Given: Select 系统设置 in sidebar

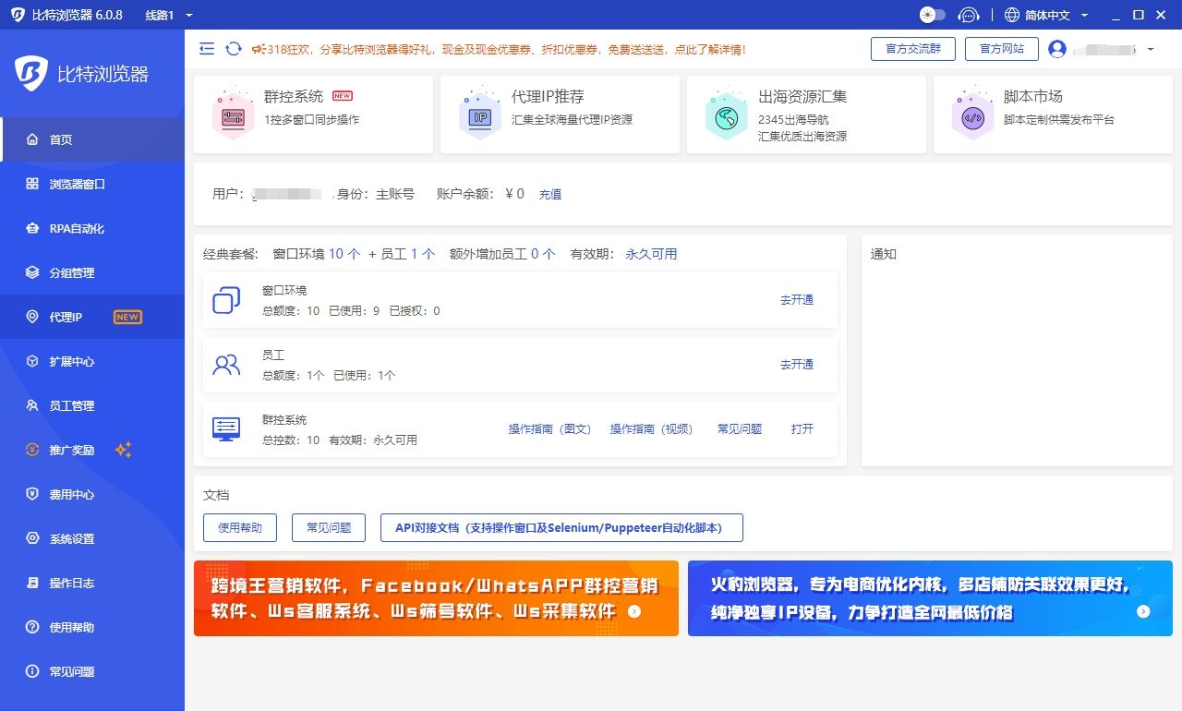Looking at the screenshot, I should click(72, 538).
